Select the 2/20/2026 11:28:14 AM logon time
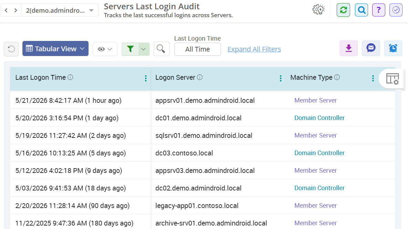The width and height of the screenshot is (408, 229). click(x=73, y=206)
